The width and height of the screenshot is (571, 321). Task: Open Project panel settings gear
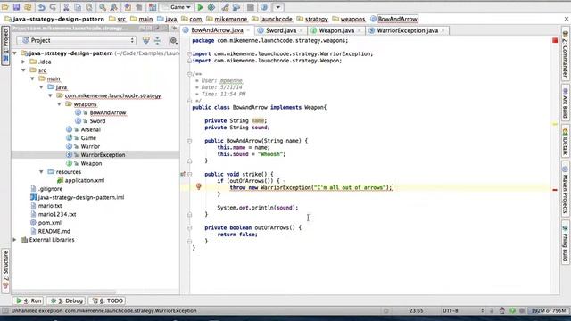tap(174, 41)
